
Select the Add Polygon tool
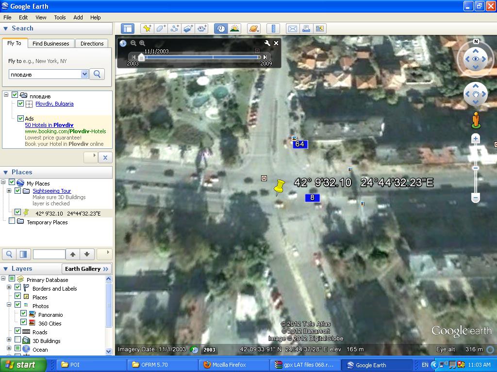pyautogui.click(x=161, y=29)
